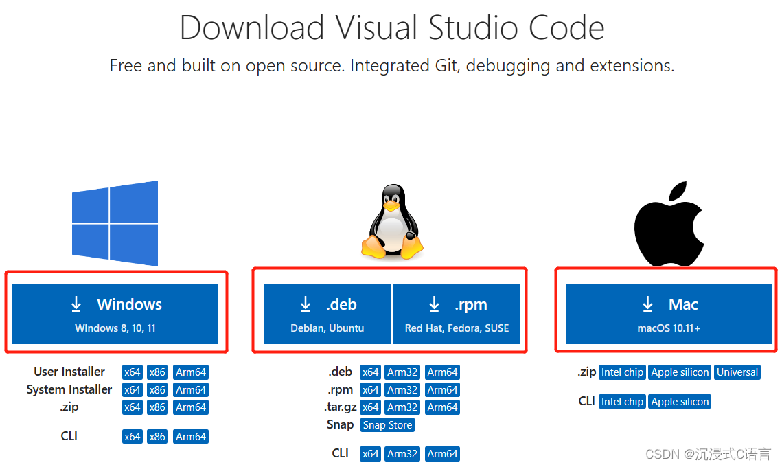The image size is (782, 467).
Task: Select Arm32 in the Linux .rpm row
Action: click(402, 389)
